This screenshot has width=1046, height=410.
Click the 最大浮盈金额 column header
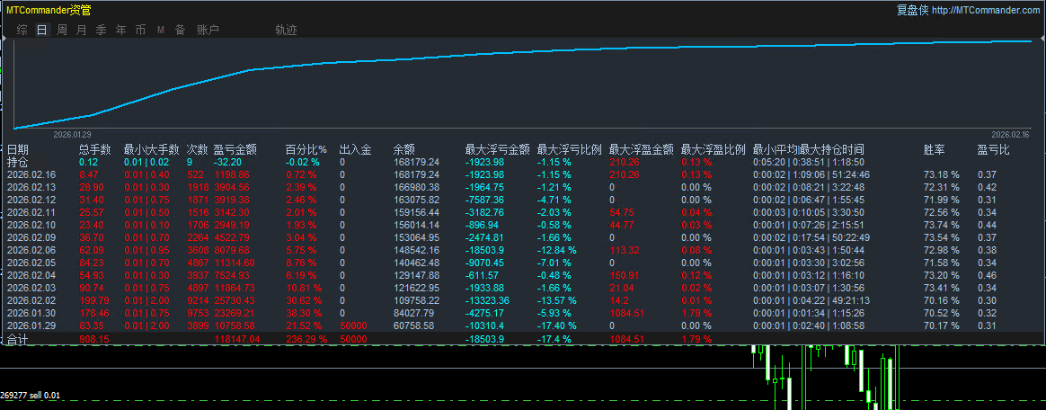pos(641,149)
